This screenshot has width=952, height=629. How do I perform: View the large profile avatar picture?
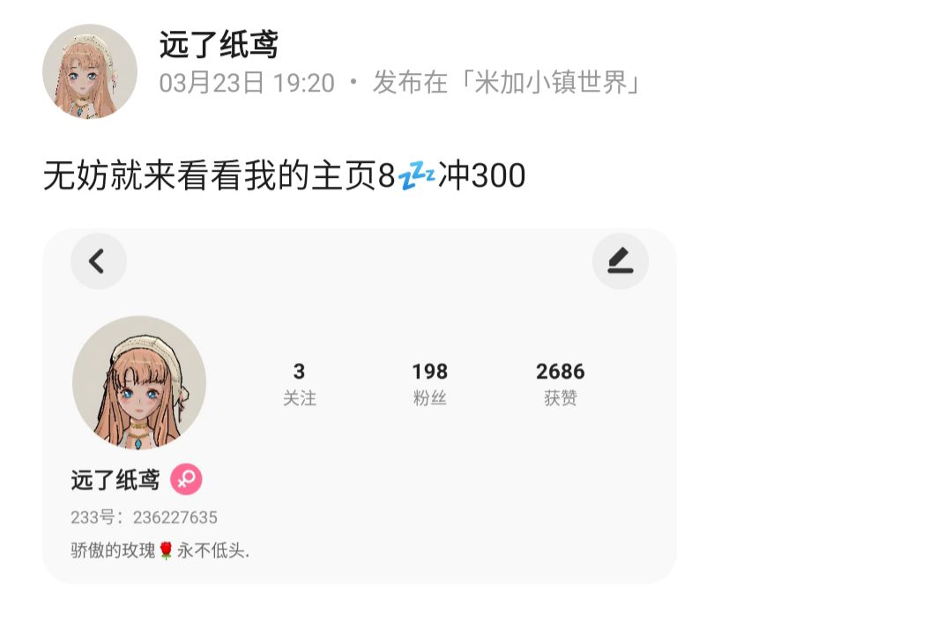tap(139, 382)
